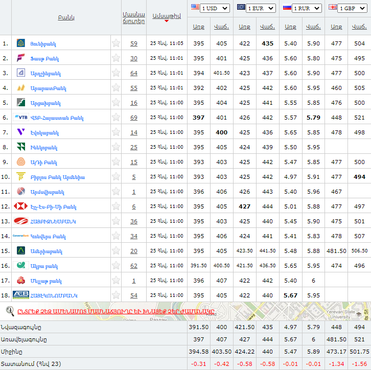Toggle favorite star for VTB row 6
The image size is (371, 370).
tap(116, 118)
